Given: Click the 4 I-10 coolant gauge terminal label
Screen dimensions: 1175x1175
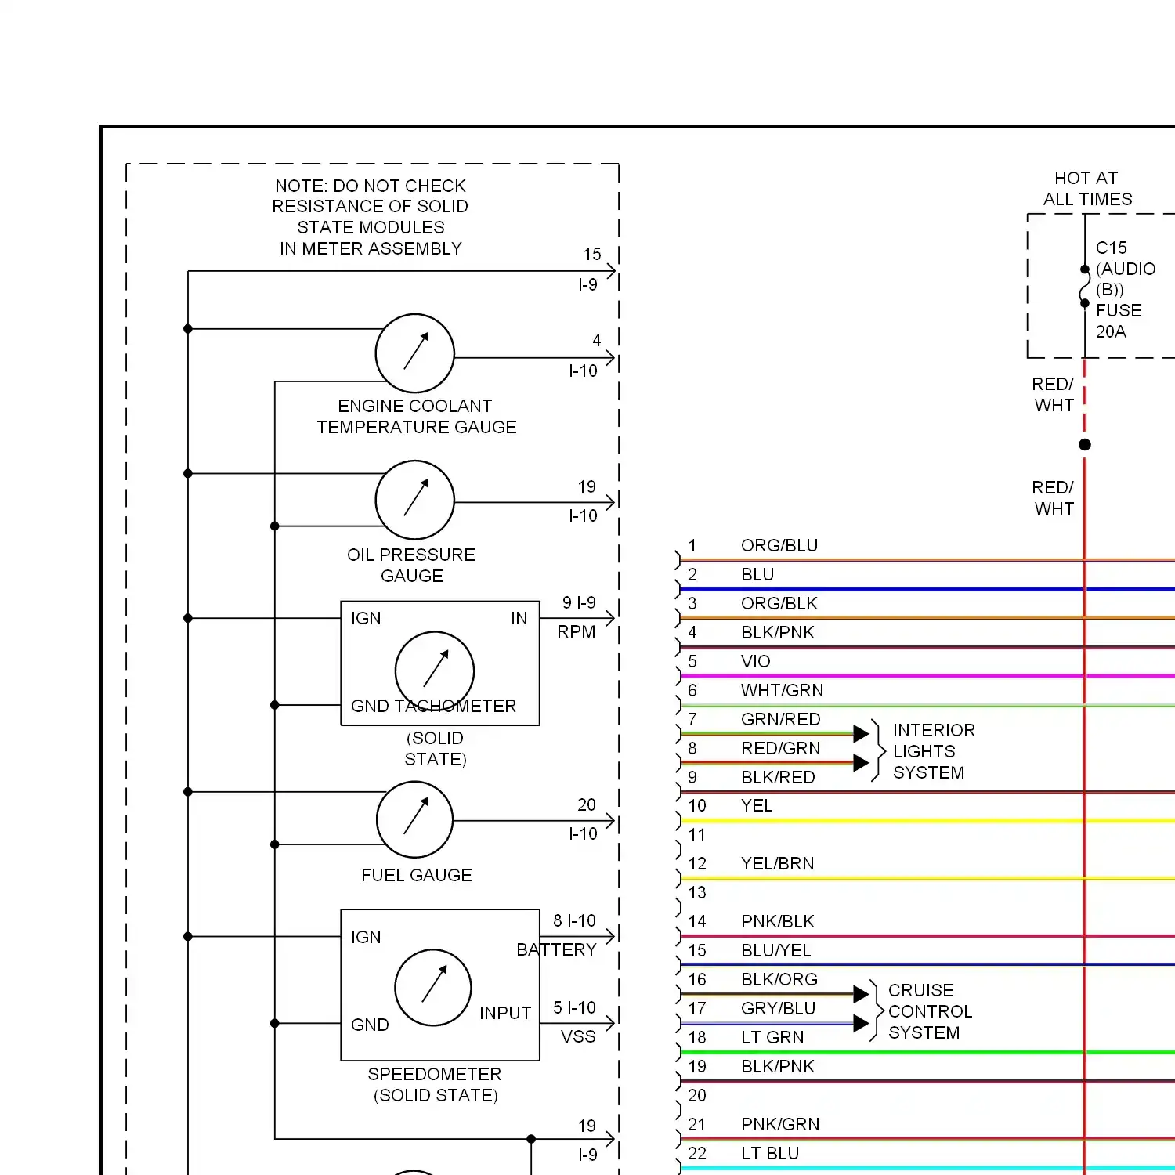Looking at the screenshot, I should point(584,356).
